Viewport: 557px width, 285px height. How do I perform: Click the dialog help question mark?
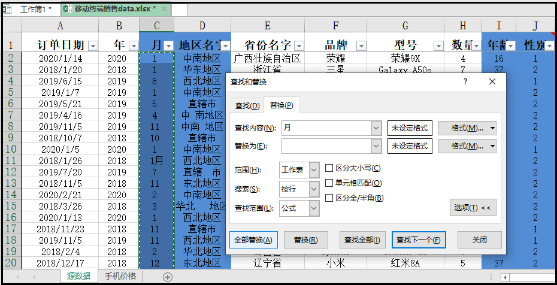coord(465,82)
